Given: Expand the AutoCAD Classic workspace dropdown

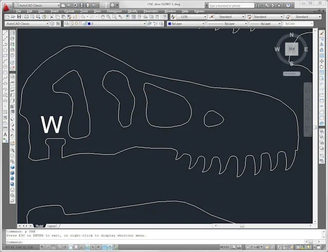Looking at the screenshot, I should 27,24.
